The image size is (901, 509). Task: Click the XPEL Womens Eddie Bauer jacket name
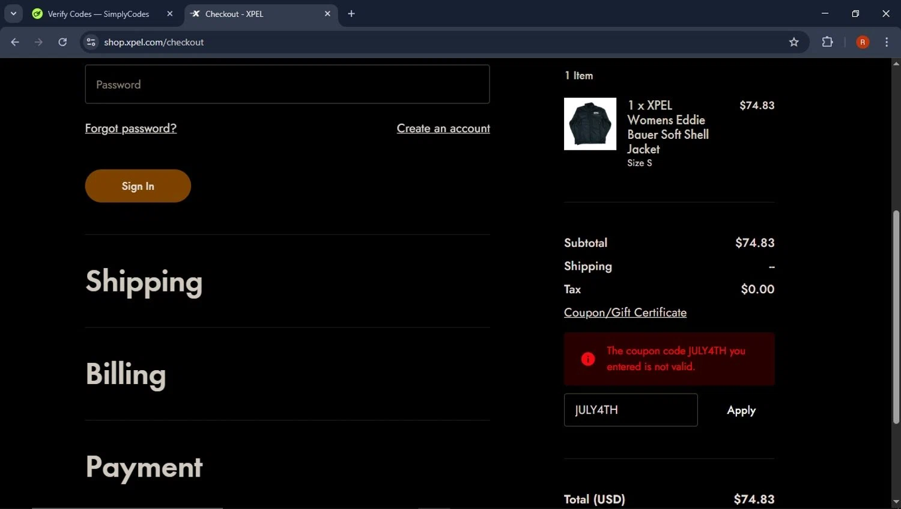pos(668,127)
